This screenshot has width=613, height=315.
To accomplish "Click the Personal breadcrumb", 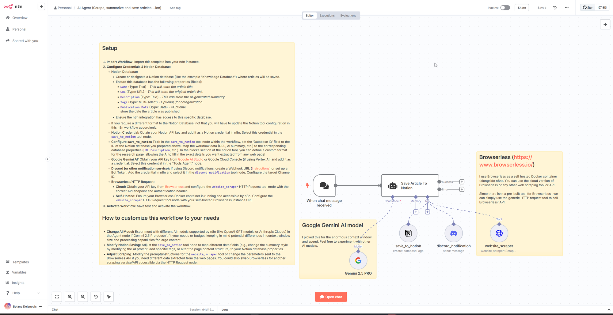I will click(63, 8).
